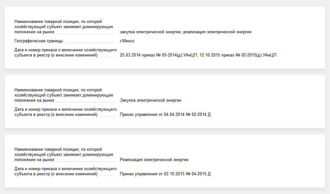Screen dimensions: 330x194
Task: Click the 'Географические границы' label
Action: click(38, 41)
